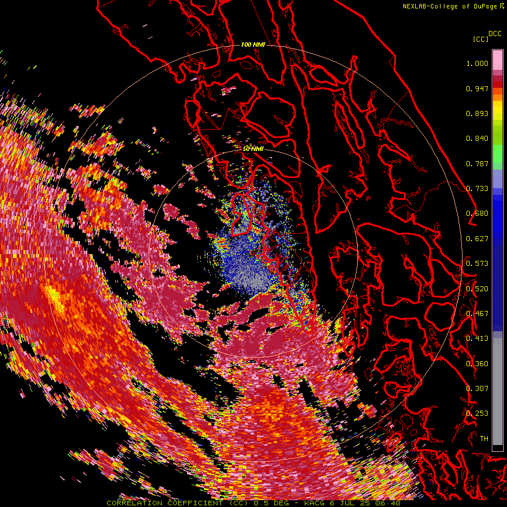Select the 0.360 color scale value
The width and height of the screenshot is (507, 507).
(477, 364)
